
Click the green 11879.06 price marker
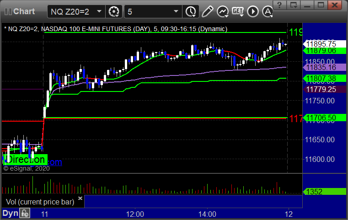(324, 51)
